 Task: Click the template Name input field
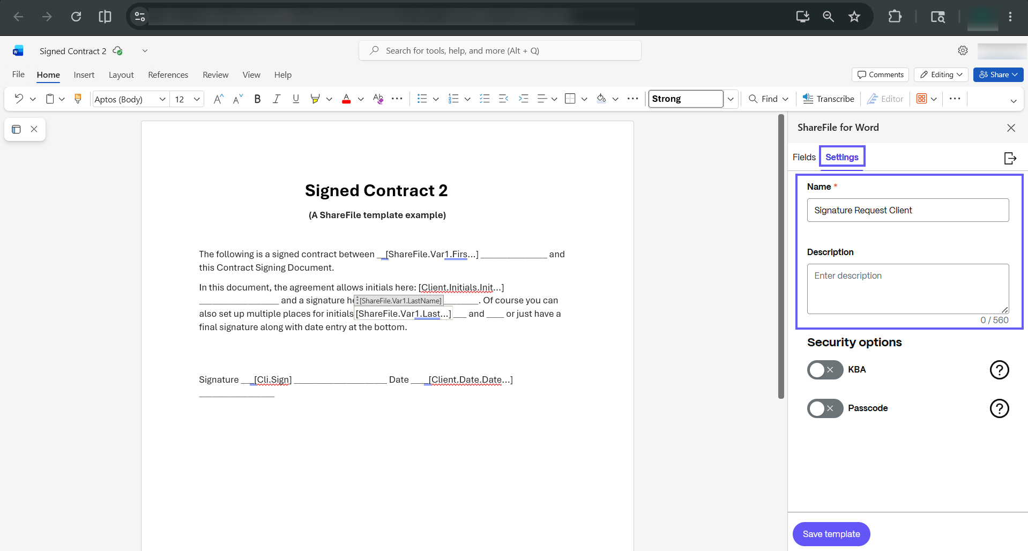908,210
